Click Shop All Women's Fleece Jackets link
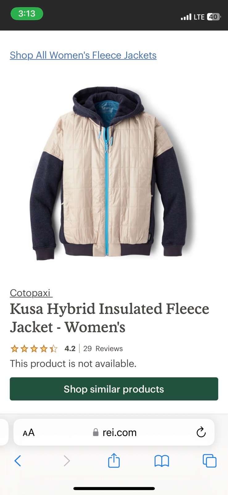Screen dimensions: 228x495 point(83,55)
